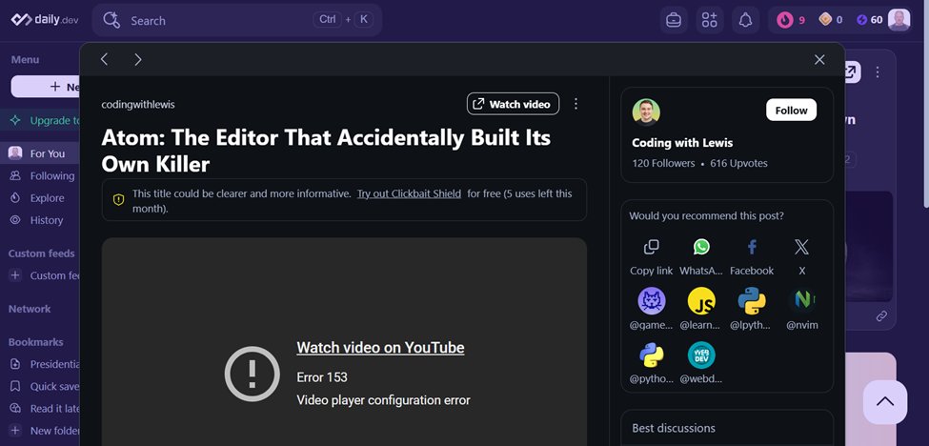Share to @webd squad icon
Viewport: 929px width, 446px height.
(x=701, y=355)
